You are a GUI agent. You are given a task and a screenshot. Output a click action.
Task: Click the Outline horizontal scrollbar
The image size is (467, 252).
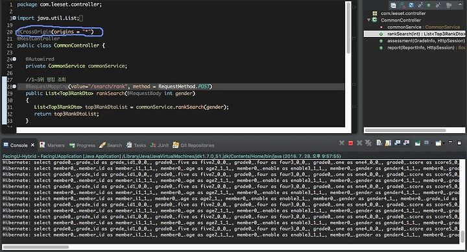point(405,131)
